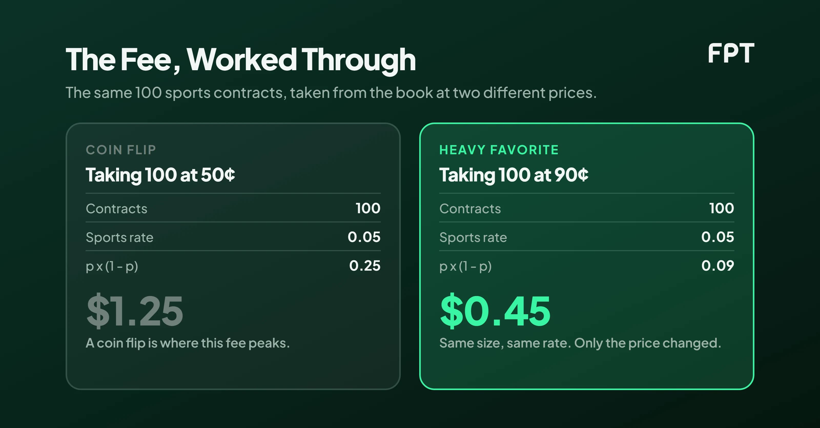Click the 100 contracts value in heavy favorite card
This screenshot has width=820, height=428.
tap(722, 208)
